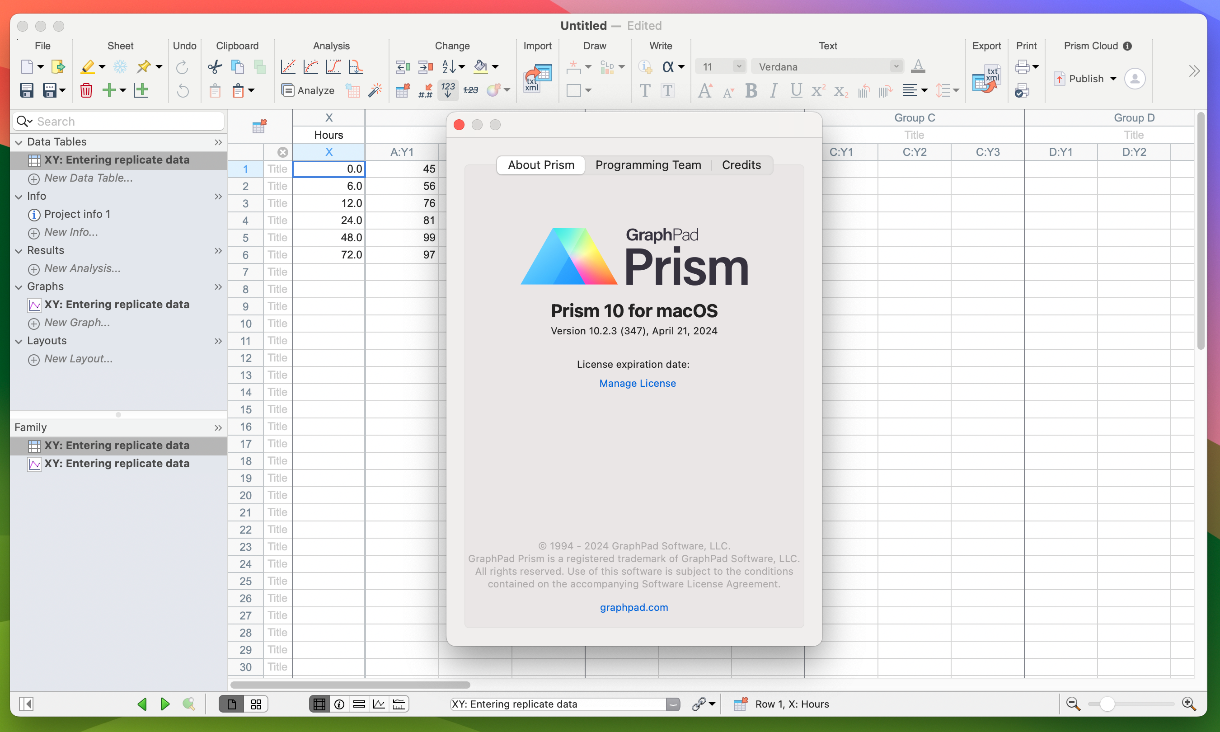Click the bold B formatting icon
The width and height of the screenshot is (1220, 732).
coord(750,90)
